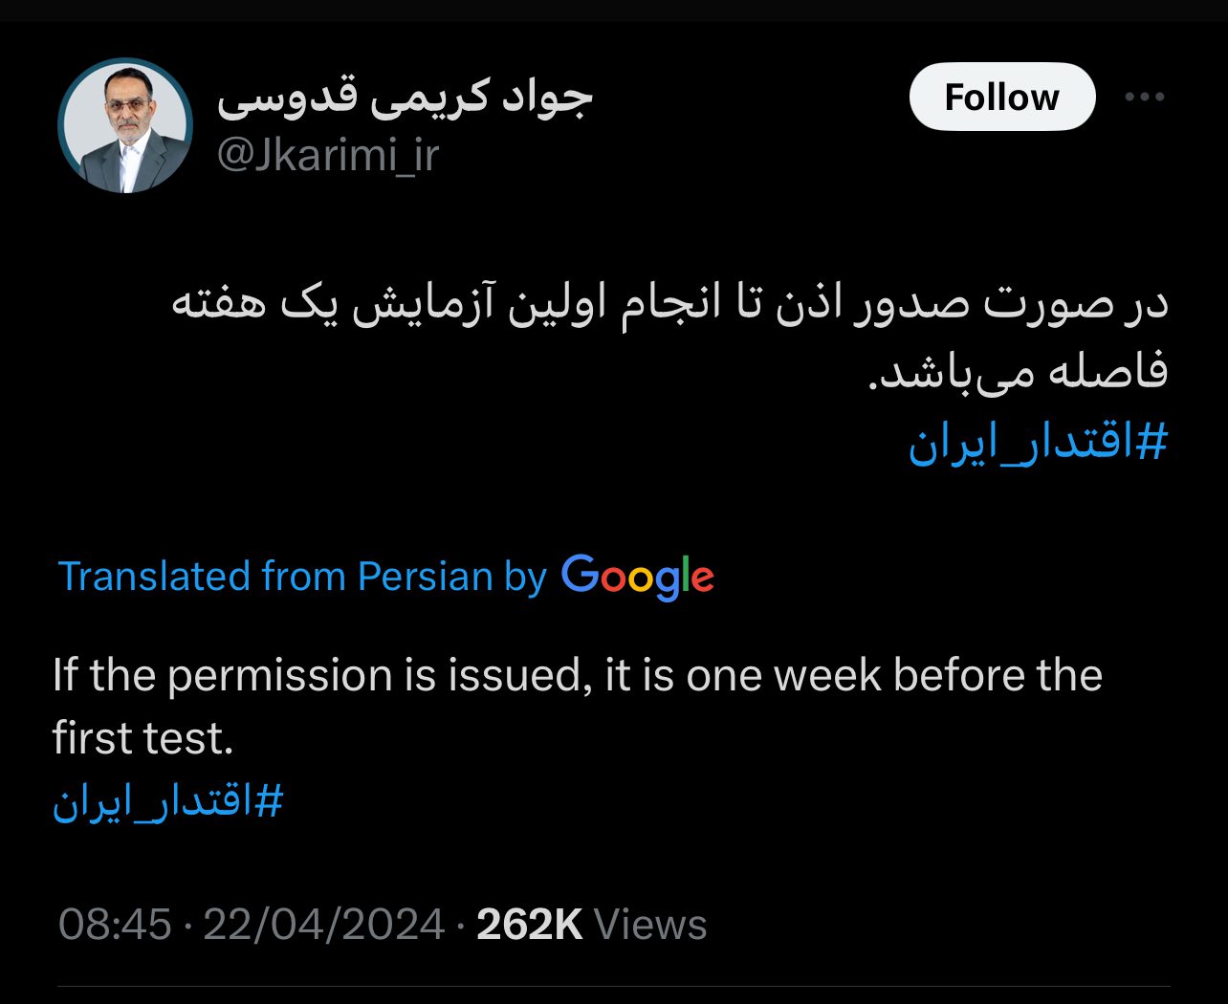1228x1004 pixels.
Task: Click the 22/04/2024 date
Action: [323, 925]
